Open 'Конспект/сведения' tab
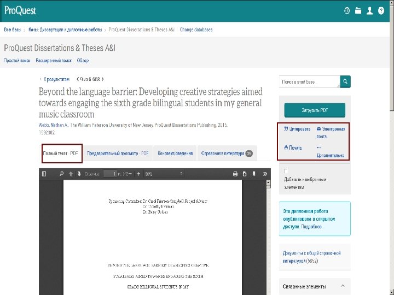Image resolution: width=394 pixels, height=295 pixels. pos(175,154)
